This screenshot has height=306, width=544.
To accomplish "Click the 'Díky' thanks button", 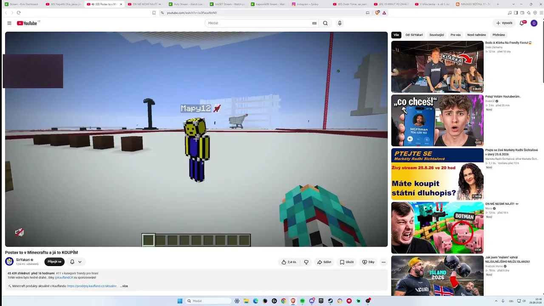I will [368, 262].
